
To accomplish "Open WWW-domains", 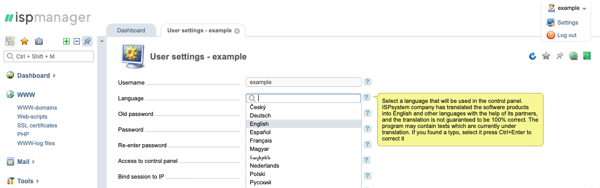I will (37, 108).
